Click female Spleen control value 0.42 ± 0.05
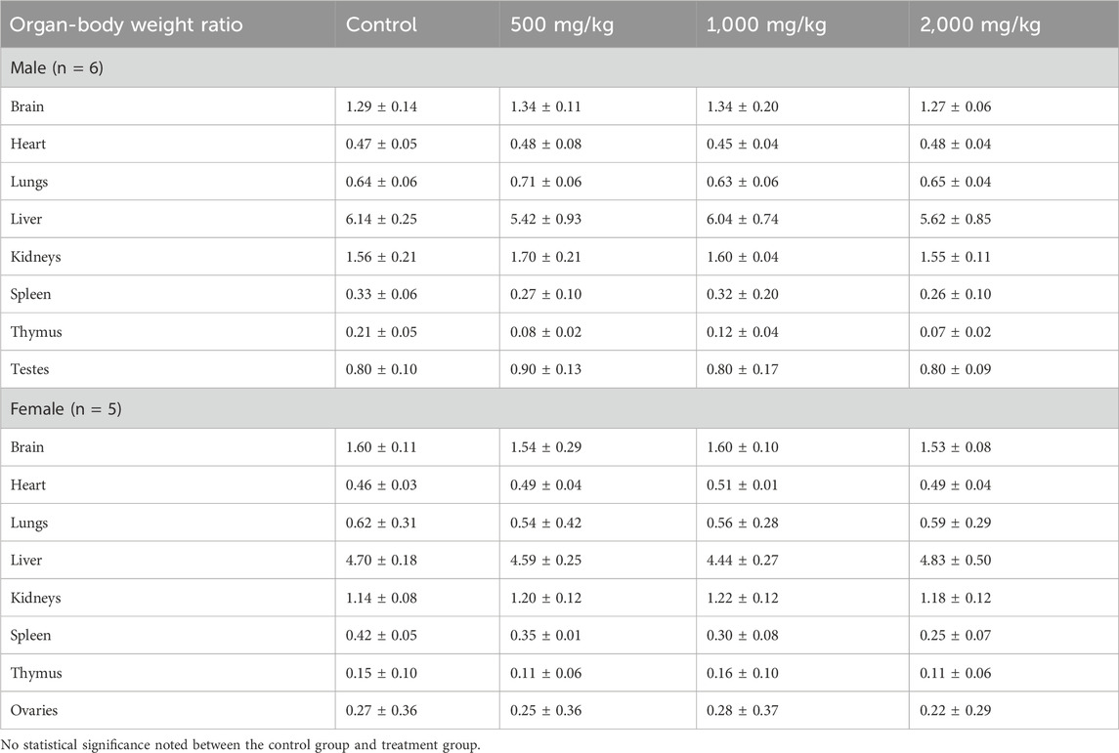The width and height of the screenshot is (1119, 753). pyautogui.click(x=382, y=635)
